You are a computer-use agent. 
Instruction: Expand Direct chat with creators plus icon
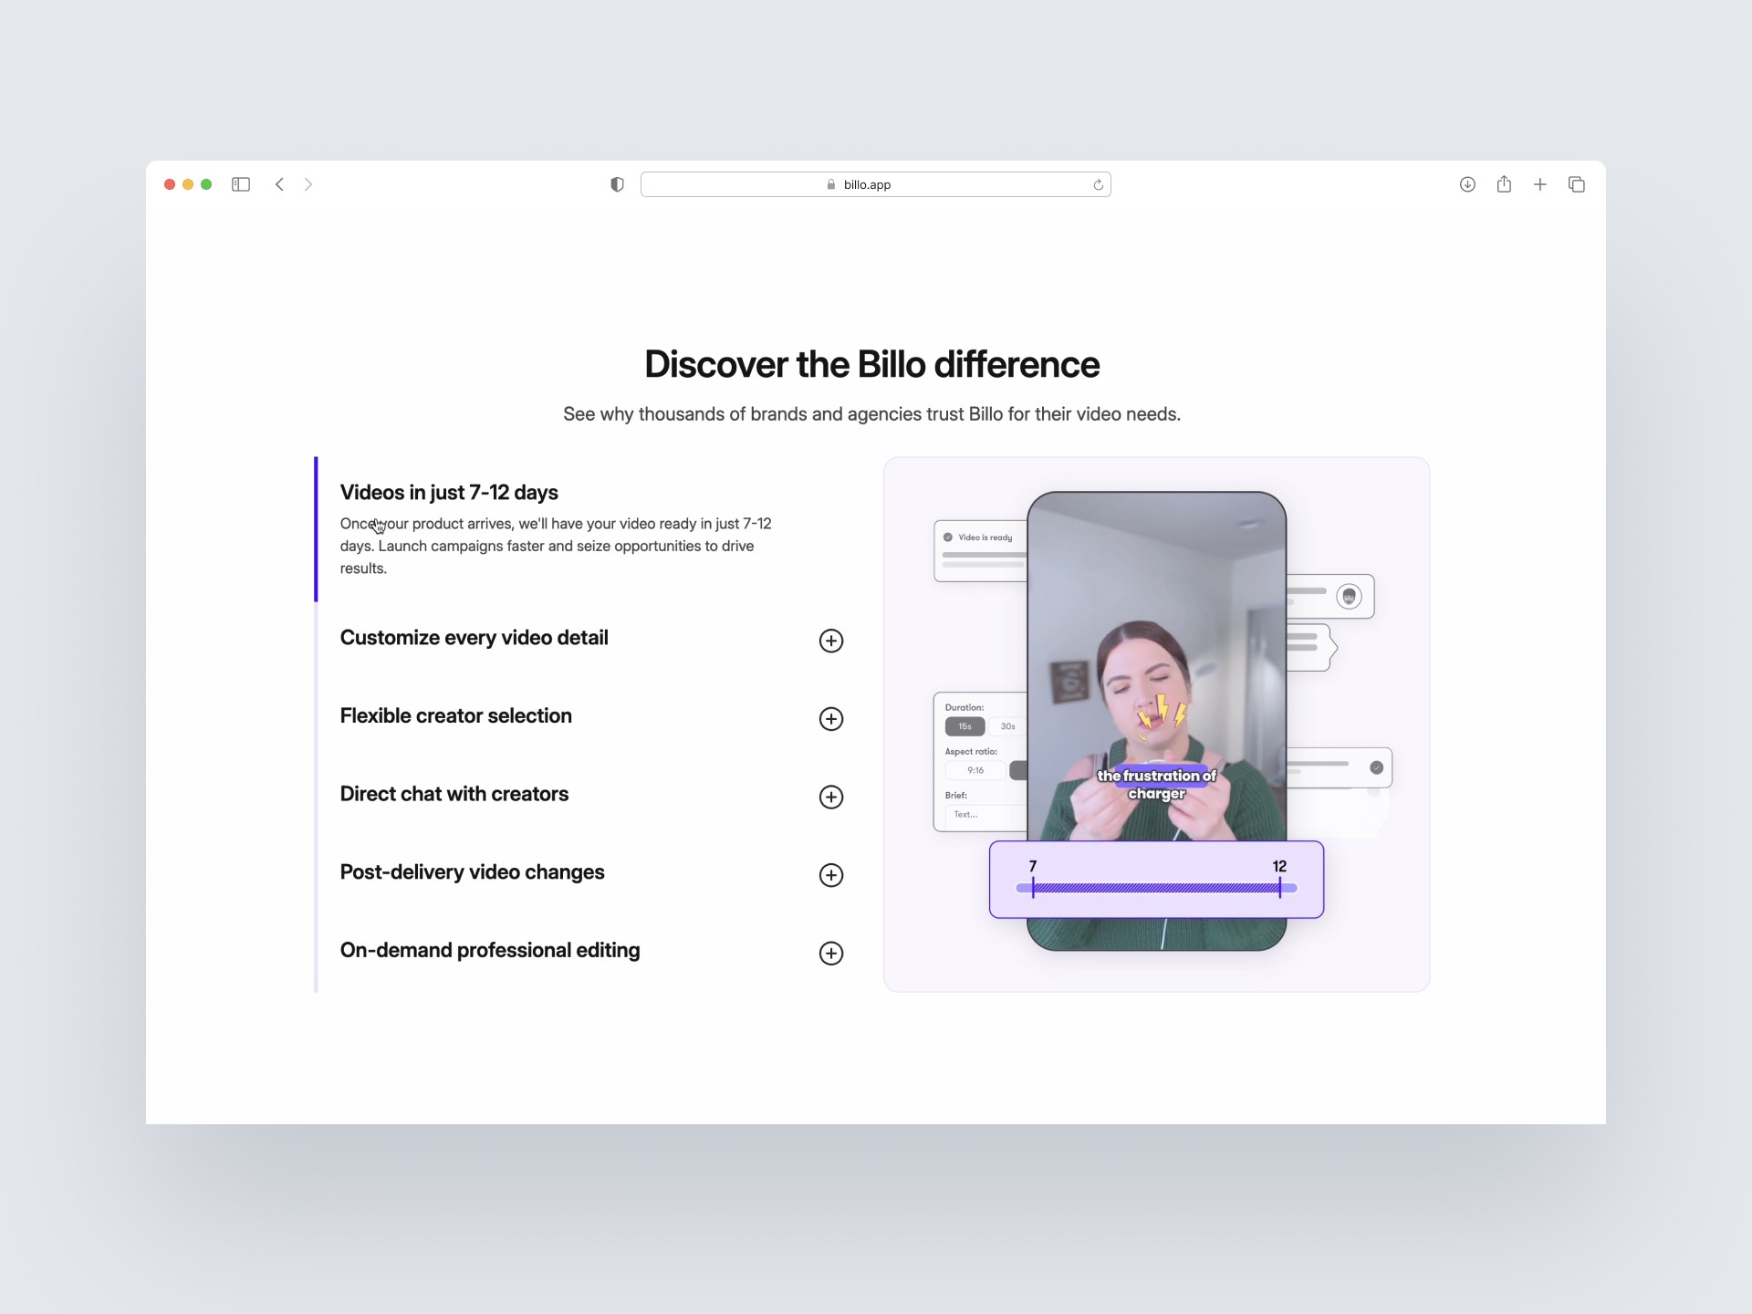pos(830,797)
